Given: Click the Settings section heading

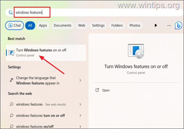Looking at the screenshot, I should pos(14,67).
